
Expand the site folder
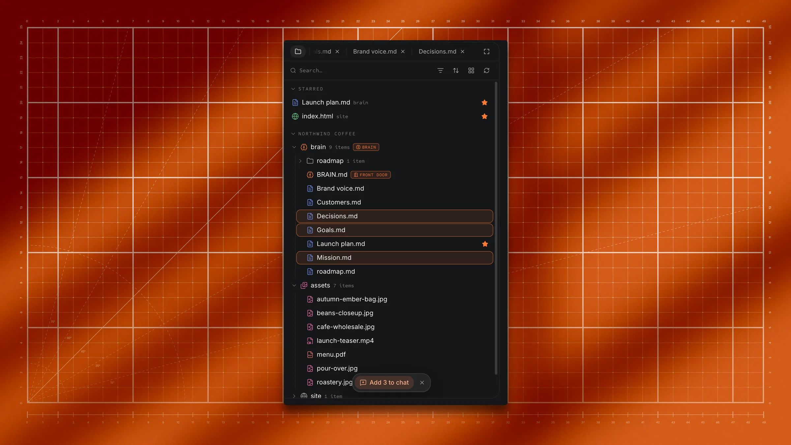[x=294, y=396]
